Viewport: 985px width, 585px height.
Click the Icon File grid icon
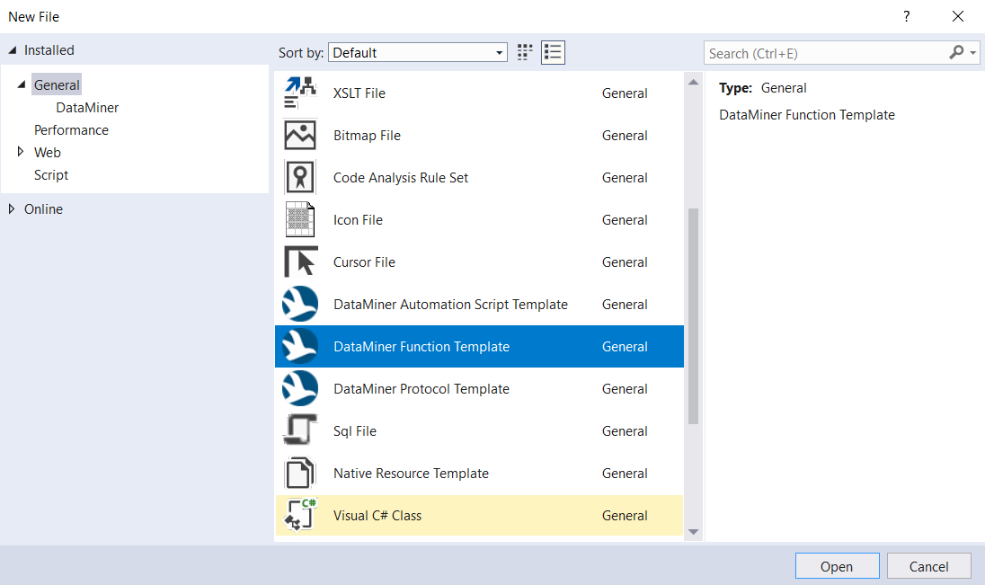tap(299, 219)
